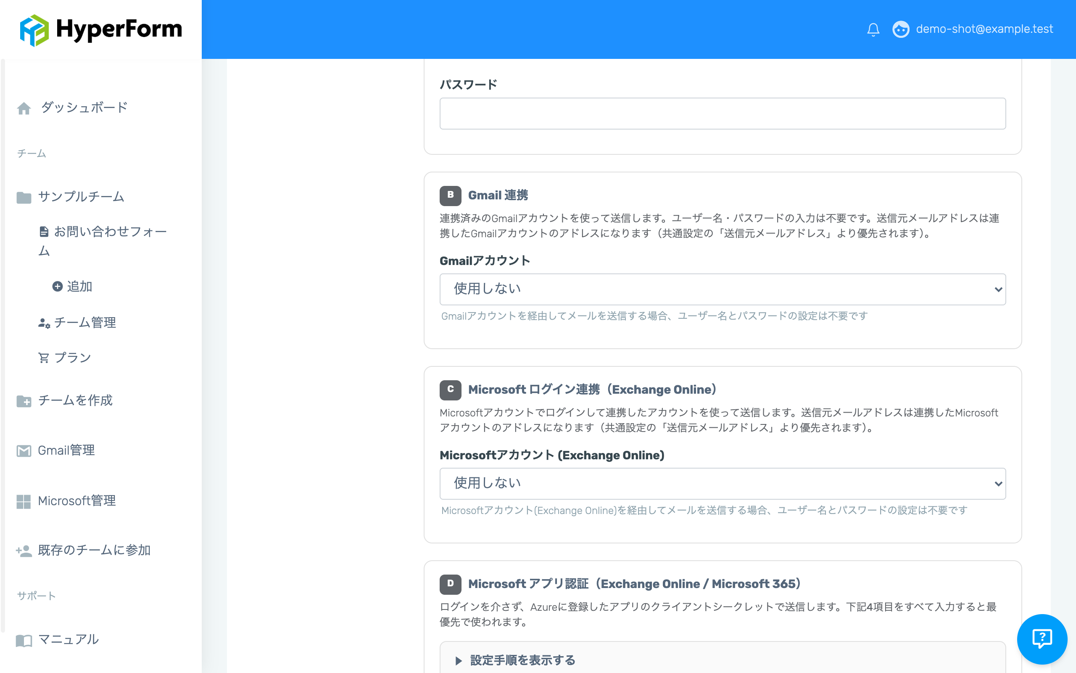Click the B badge for Gmail 連携
The height and width of the screenshot is (673, 1076).
(451, 196)
